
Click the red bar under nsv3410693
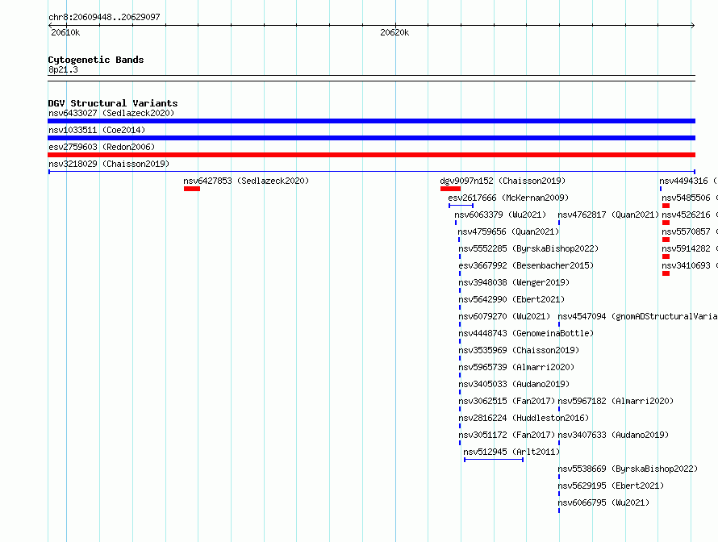click(x=666, y=273)
